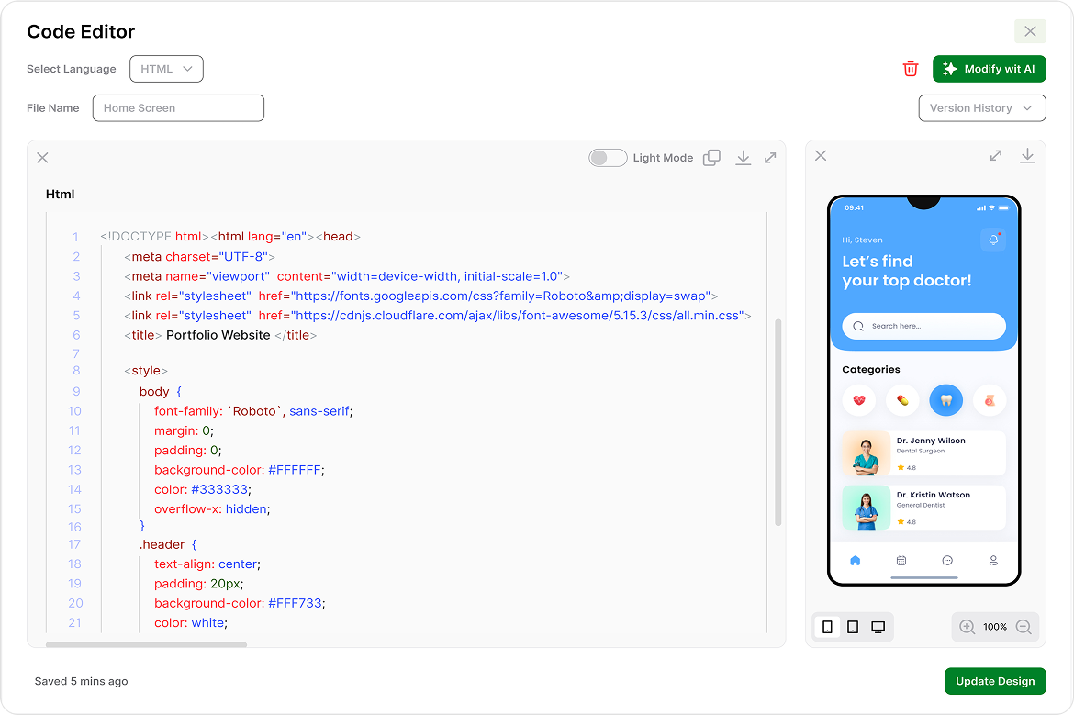Tap the calendar tab in the phone preview
1074x715 pixels.
click(901, 561)
